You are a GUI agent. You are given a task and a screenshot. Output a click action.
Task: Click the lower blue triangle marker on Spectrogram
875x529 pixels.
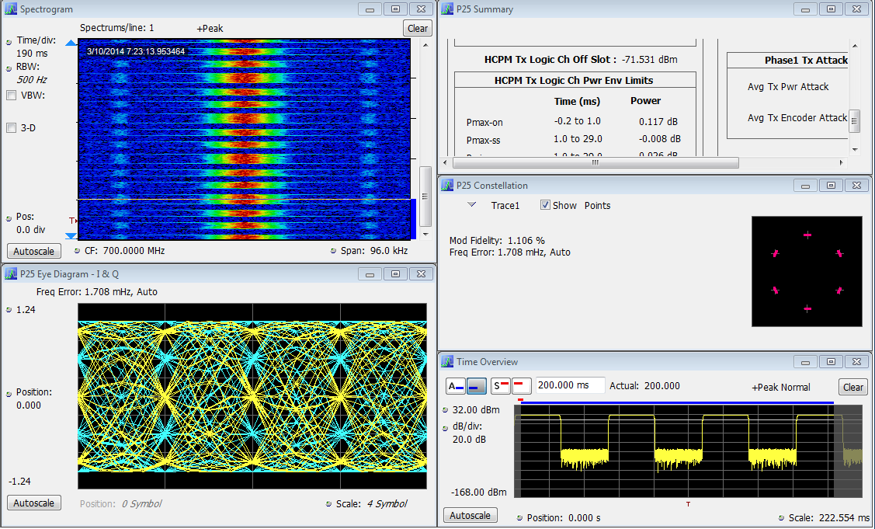71,235
